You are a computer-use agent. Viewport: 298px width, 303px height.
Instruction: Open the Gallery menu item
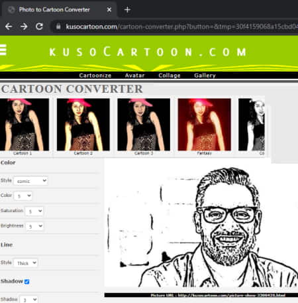click(205, 76)
